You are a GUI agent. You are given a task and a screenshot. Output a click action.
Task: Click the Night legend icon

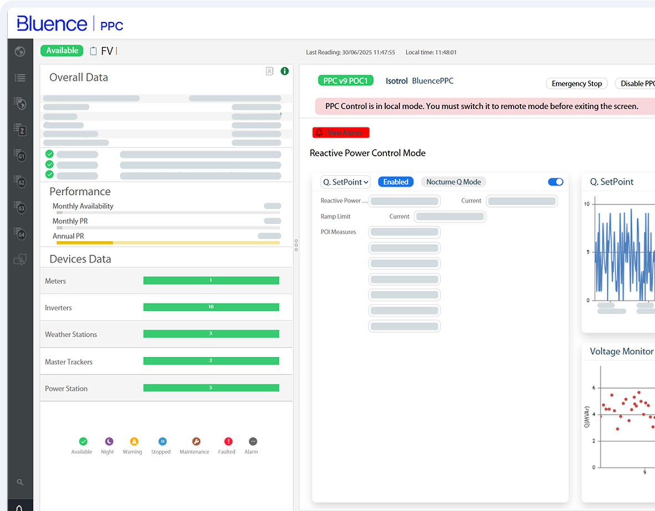[109, 441]
